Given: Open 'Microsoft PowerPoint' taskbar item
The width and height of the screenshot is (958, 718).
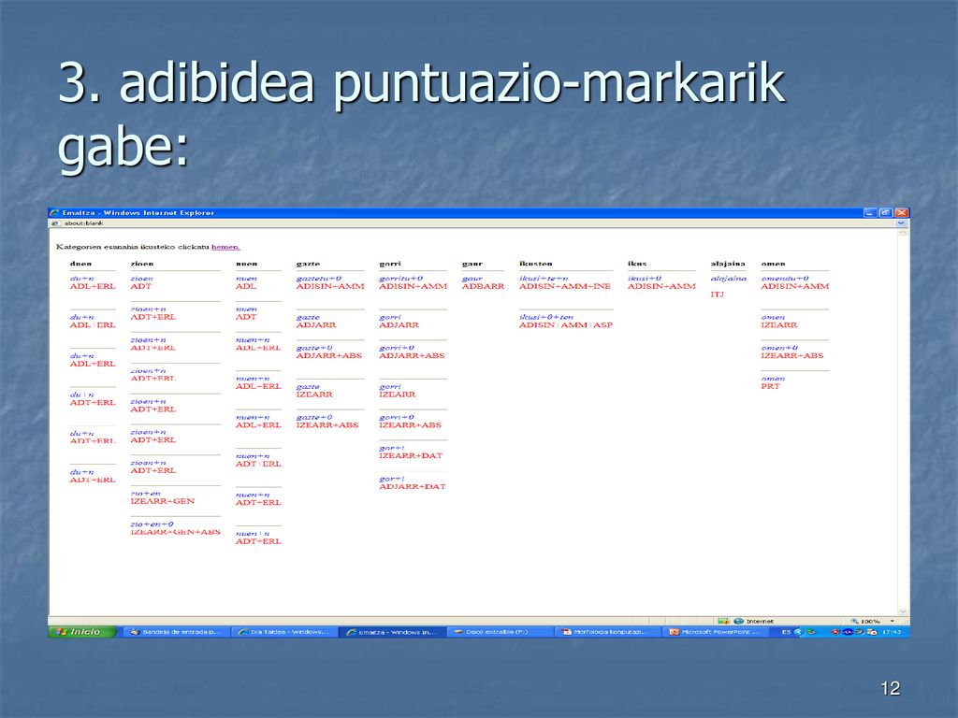Looking at the screenshot, I should click(716, 632).
